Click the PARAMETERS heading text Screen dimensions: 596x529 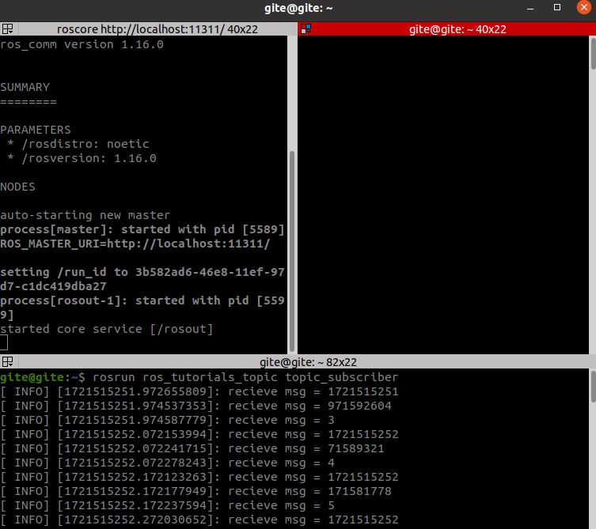tap(36, 130)
